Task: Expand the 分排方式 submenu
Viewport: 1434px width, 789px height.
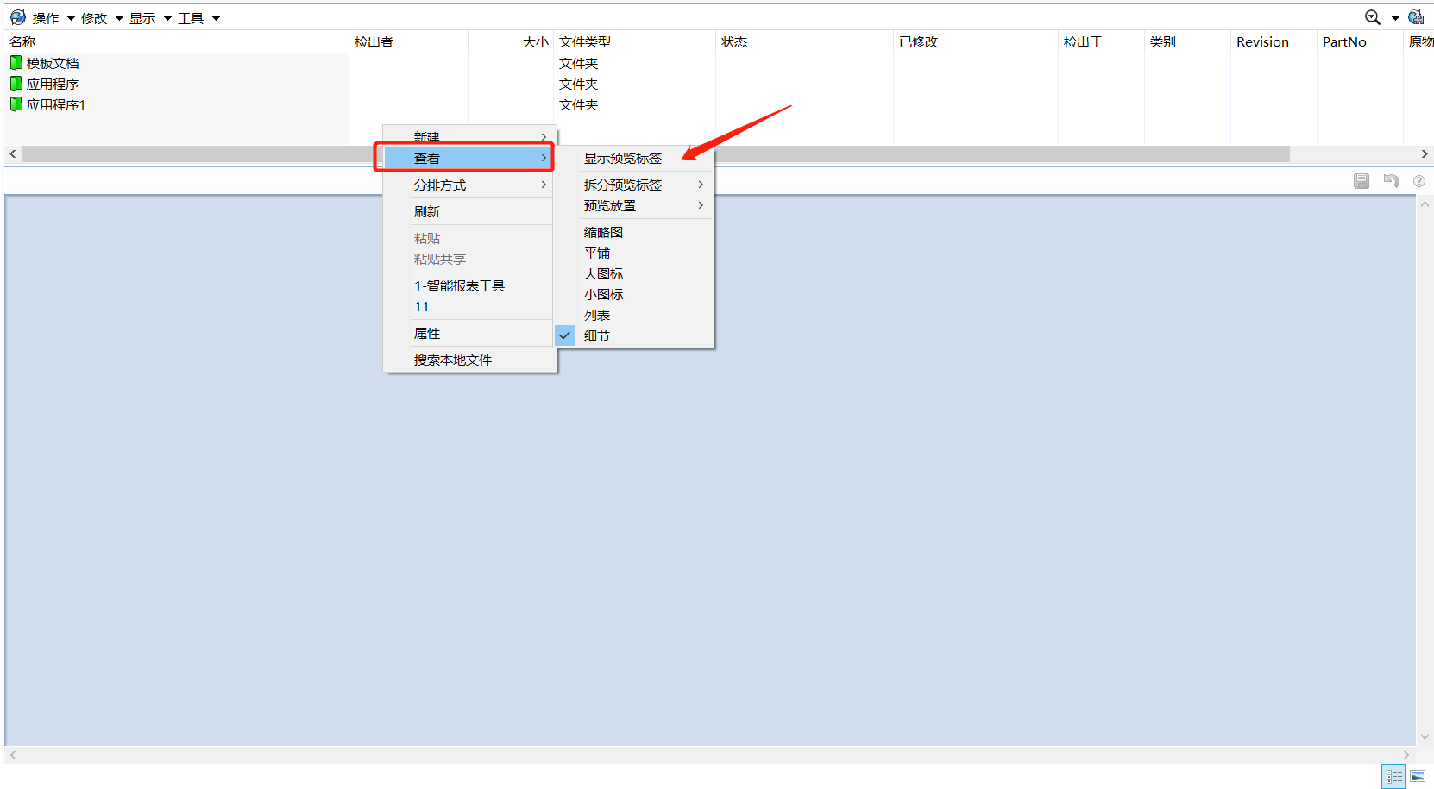Action: click(x=441, y=185)
